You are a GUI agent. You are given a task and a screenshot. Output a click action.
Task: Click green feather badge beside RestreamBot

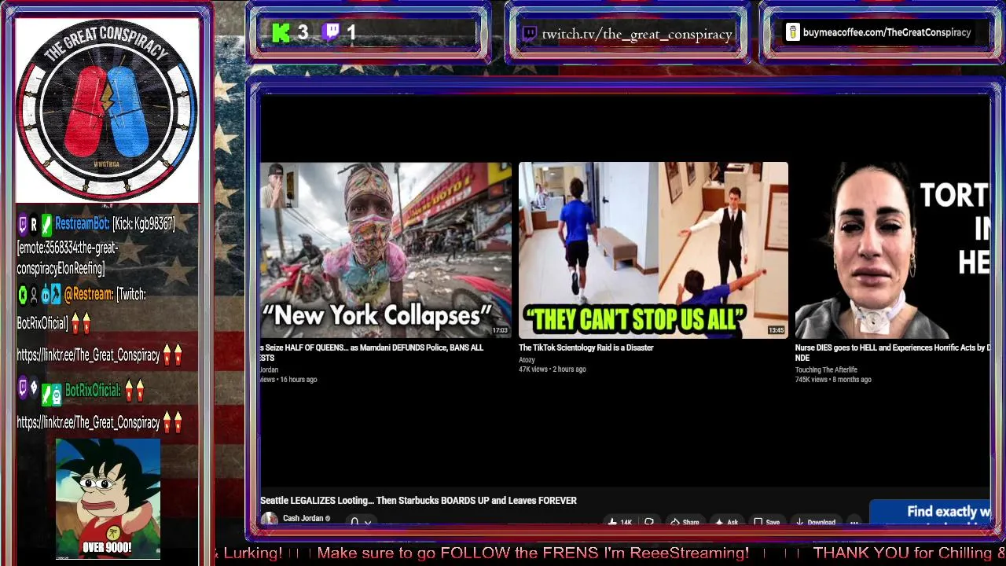pos(46,224)
